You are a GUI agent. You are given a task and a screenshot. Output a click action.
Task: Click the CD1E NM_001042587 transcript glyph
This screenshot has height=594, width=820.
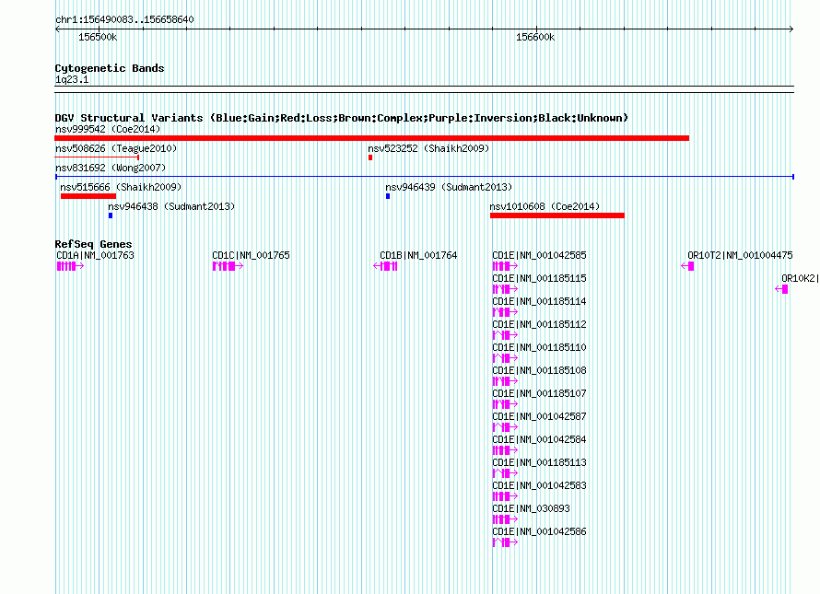pyautogui.click(x=505, y=427)
